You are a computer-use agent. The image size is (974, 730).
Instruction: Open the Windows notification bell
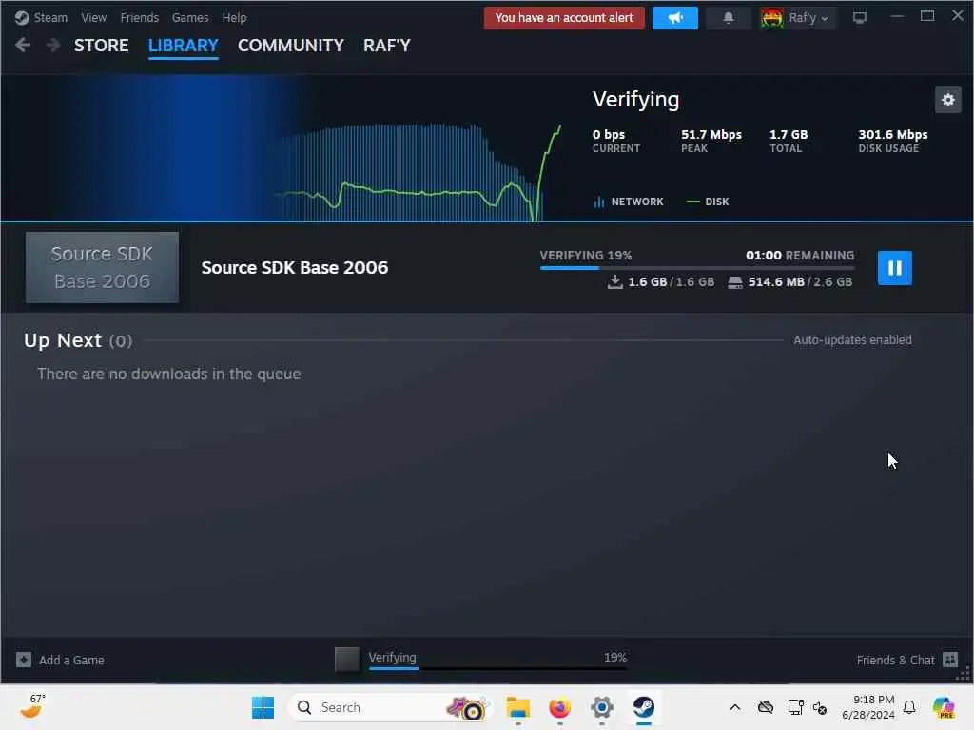coord(909,707)
